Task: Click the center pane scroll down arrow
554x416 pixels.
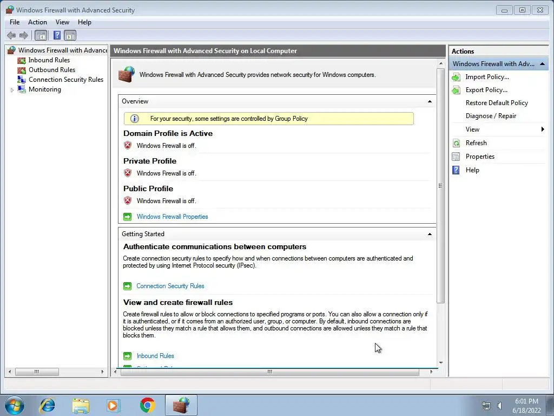Action: [440, 362]
